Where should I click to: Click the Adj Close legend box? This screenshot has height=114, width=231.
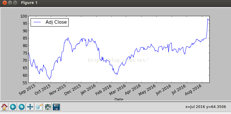point(50,22)
